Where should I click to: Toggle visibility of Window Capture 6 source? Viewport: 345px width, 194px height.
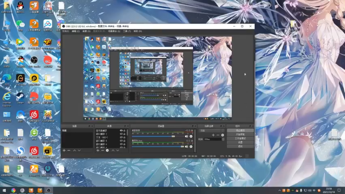pyautogui.click(x=121, y=144)
